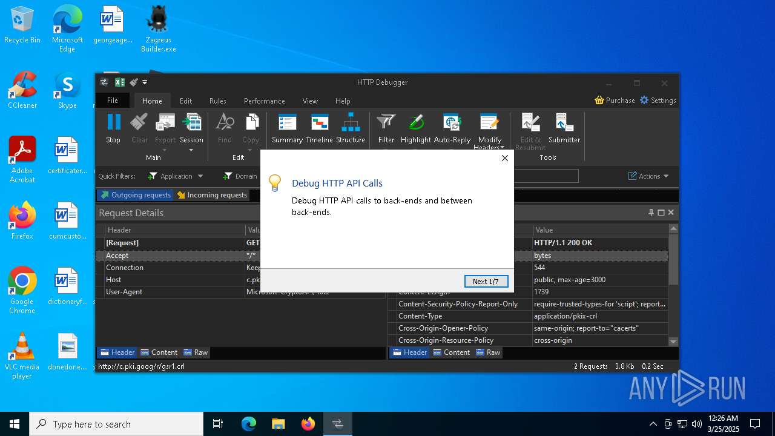Viewport: 775px width, 436px height.
Task: Click the HTTP Debugger app icon in title bar
Action: pos(104,82)
